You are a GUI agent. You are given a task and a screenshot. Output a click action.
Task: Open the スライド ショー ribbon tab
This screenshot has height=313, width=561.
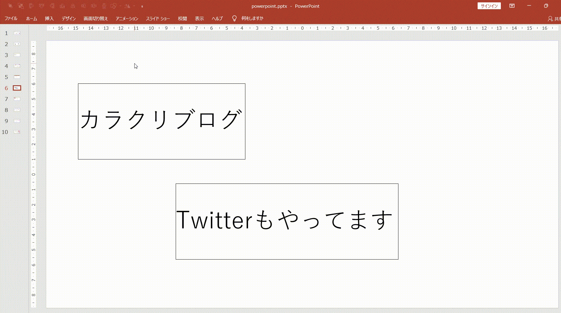pyautogui.click(x=158, y=18)
